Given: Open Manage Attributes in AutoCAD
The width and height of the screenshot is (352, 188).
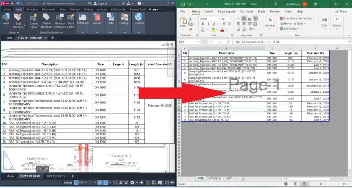Looking at the screenshot, I should [60, 21].
